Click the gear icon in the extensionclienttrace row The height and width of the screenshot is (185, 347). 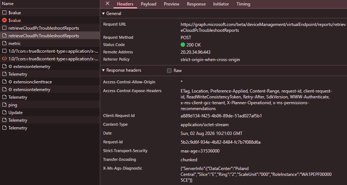(10, 82)
